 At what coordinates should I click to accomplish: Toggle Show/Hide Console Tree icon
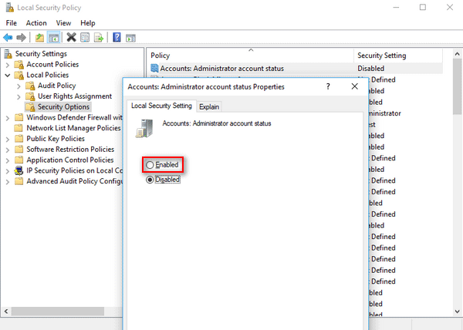click(x=54, y=38)
